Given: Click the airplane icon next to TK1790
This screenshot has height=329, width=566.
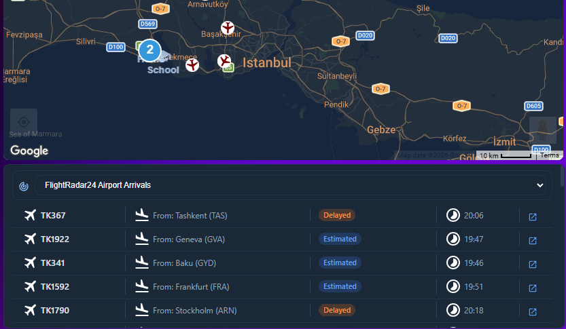Looking at the screenshot, I should 31,310.
